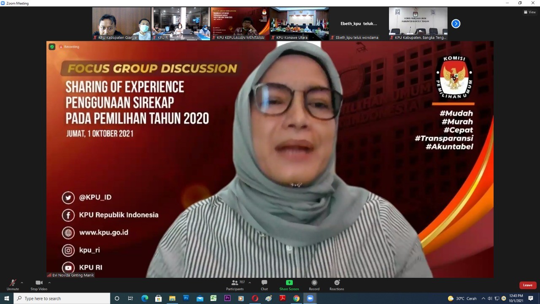
Task: Leave the meeting
Action: coord(527,285)
